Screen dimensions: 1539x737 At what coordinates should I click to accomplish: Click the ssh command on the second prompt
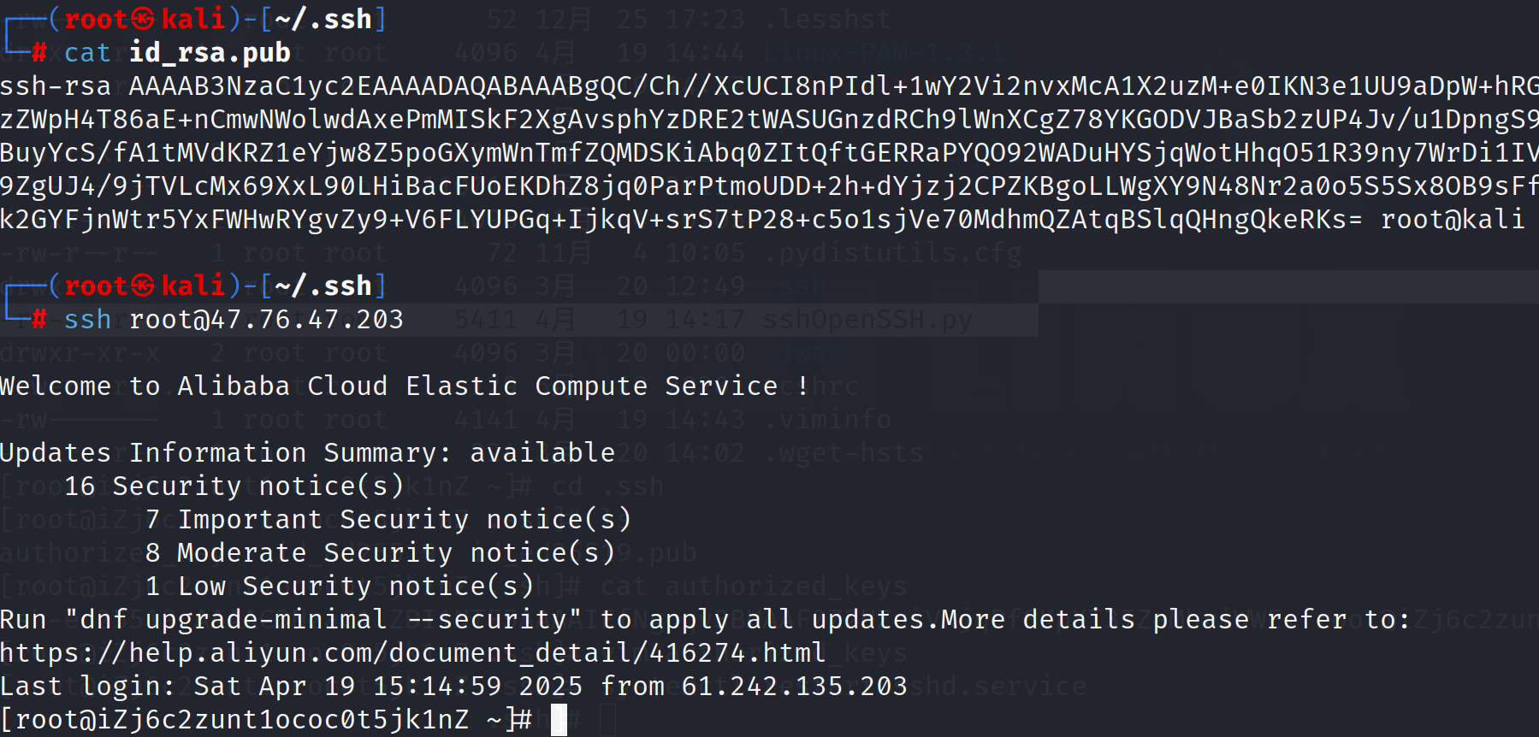pyautogui.click(x=87, y=320)
